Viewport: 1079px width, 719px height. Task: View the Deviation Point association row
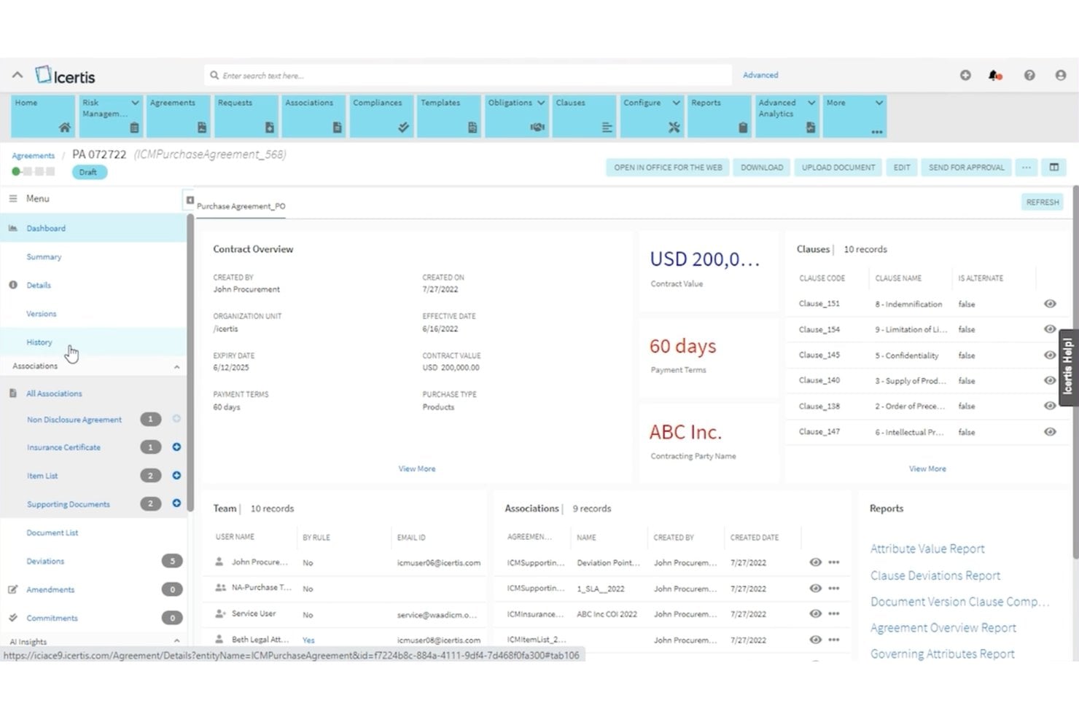click(815, 562)
